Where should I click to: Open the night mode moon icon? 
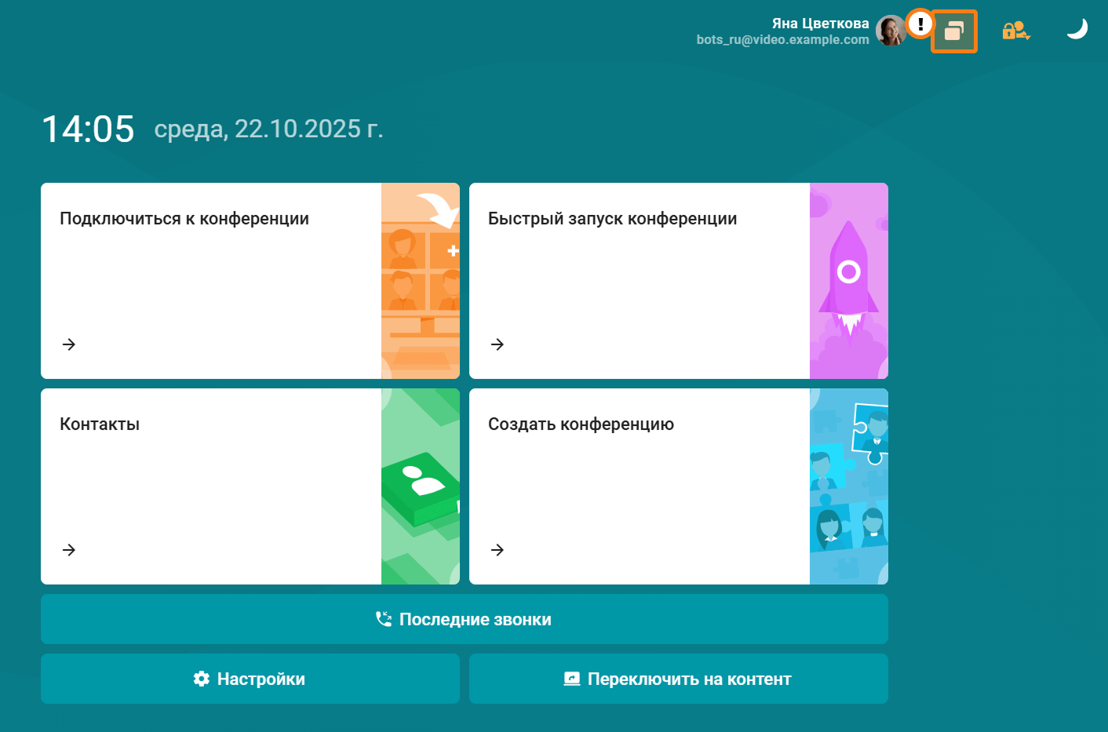(x=1077, y=28)
